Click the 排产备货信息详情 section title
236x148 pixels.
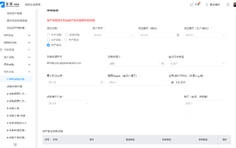[x=53, y=131]
